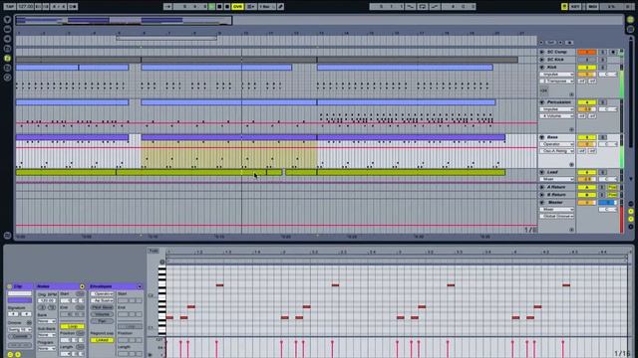Open Kick device chooser dropdown
The height and width of the screenshot is (358, 638).
pos(556,75)
